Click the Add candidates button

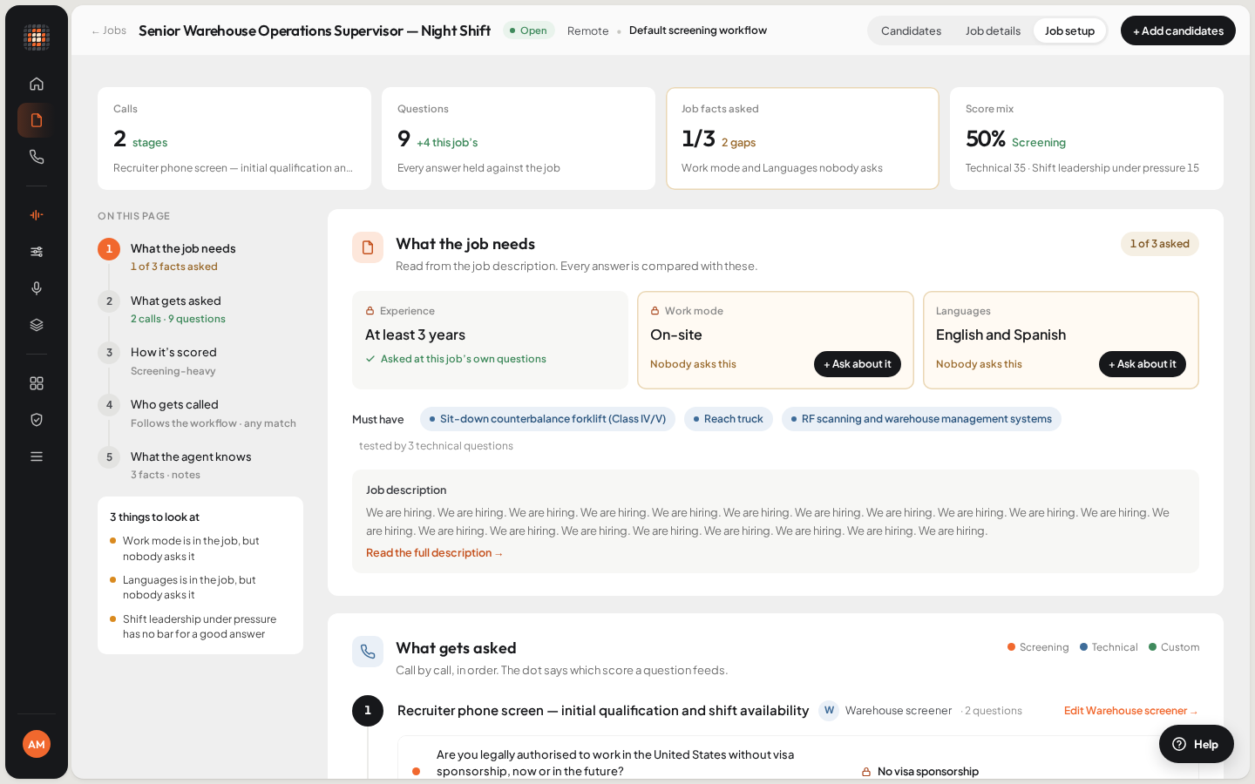[1178, 30]
